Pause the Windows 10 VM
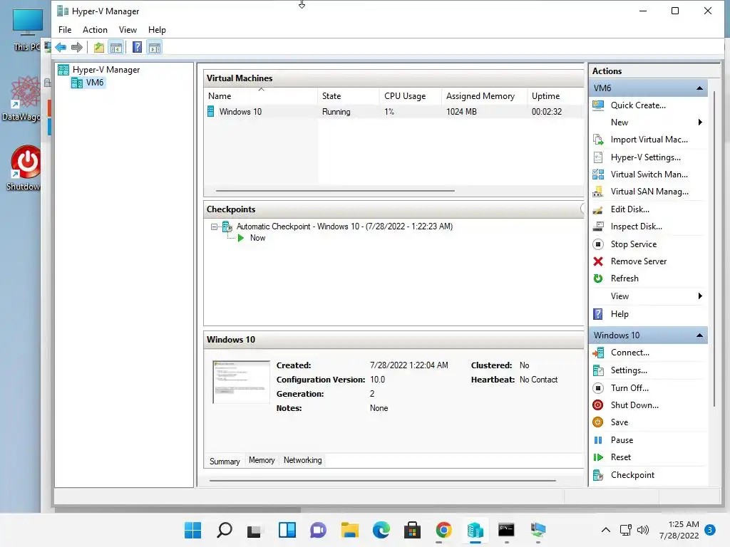The width and height of the screenshot is (730, 547). pyautogui.click(x=622, y=440)
